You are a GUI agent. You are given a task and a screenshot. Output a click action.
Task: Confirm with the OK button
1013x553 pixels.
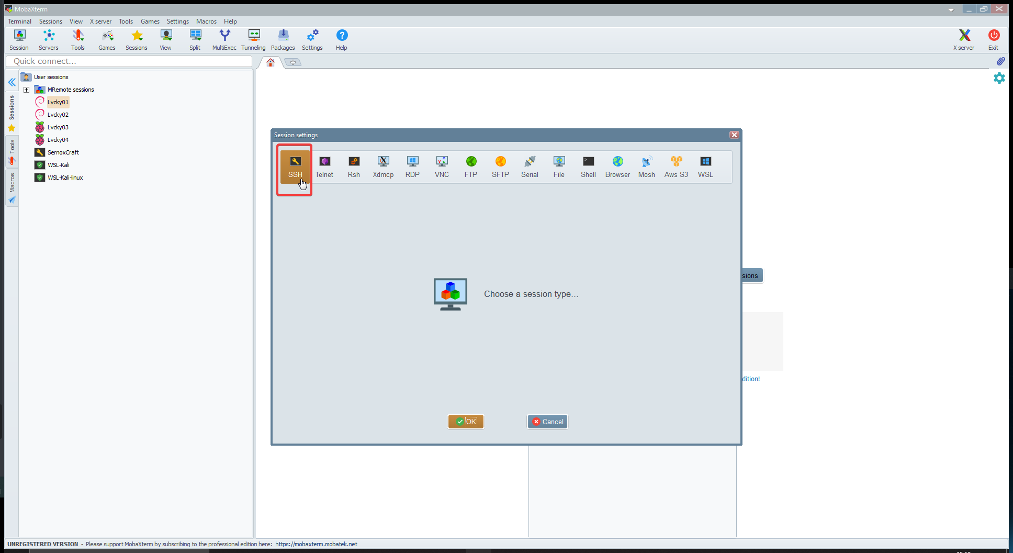[x=466, y=422]
